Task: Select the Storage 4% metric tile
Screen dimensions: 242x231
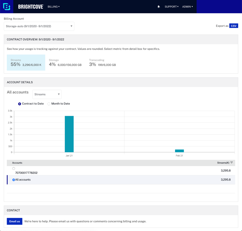Action: (65, 63)
